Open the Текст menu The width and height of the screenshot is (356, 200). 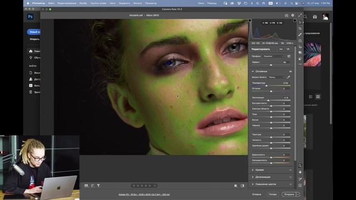point(112,3)
